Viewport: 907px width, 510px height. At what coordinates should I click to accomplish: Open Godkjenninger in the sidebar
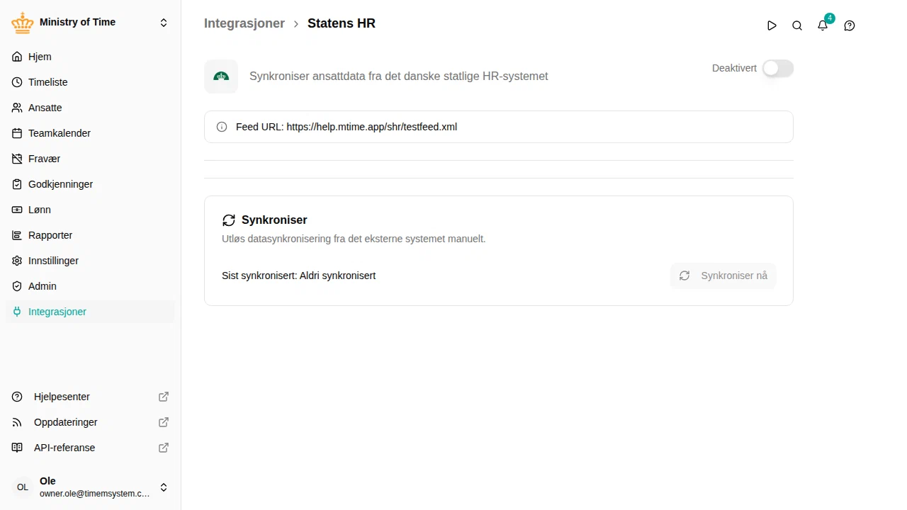(90, 184)
